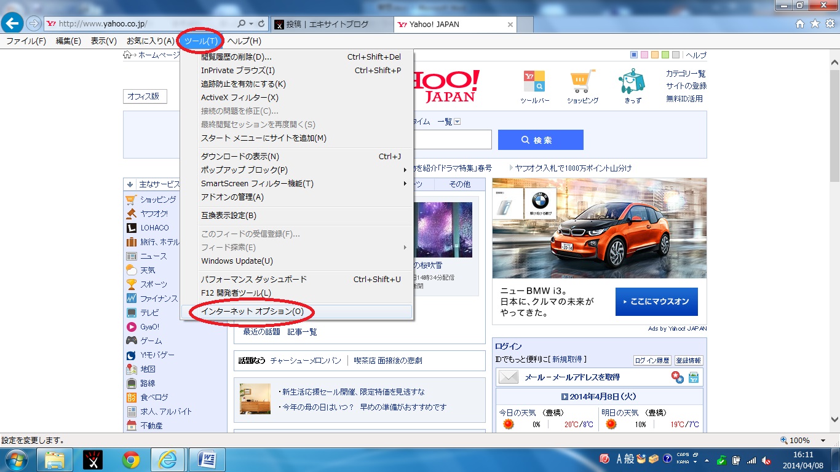Click the Shopping icon in the services list
The height and width of the screenshot is (472, 840).
[131, 200]
